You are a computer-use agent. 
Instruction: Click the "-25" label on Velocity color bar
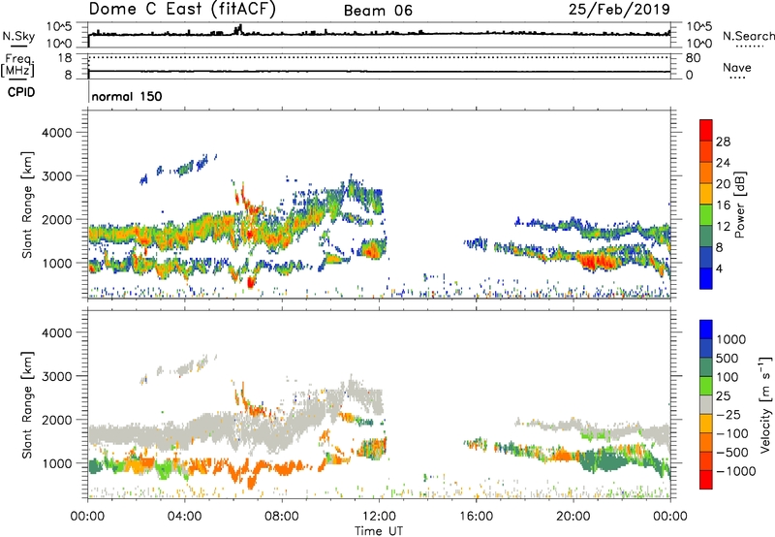point(728,415)
